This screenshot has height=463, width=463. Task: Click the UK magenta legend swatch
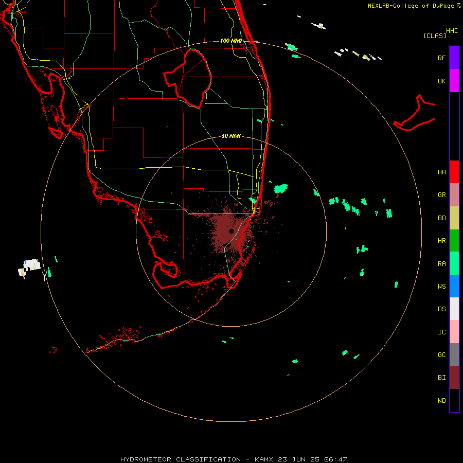click(454, 81)
